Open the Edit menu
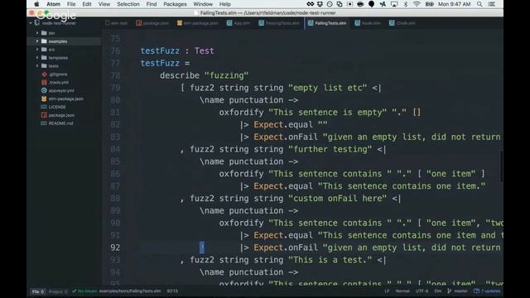The height and width of the screenshot is (298, 530). click(87, 4)
